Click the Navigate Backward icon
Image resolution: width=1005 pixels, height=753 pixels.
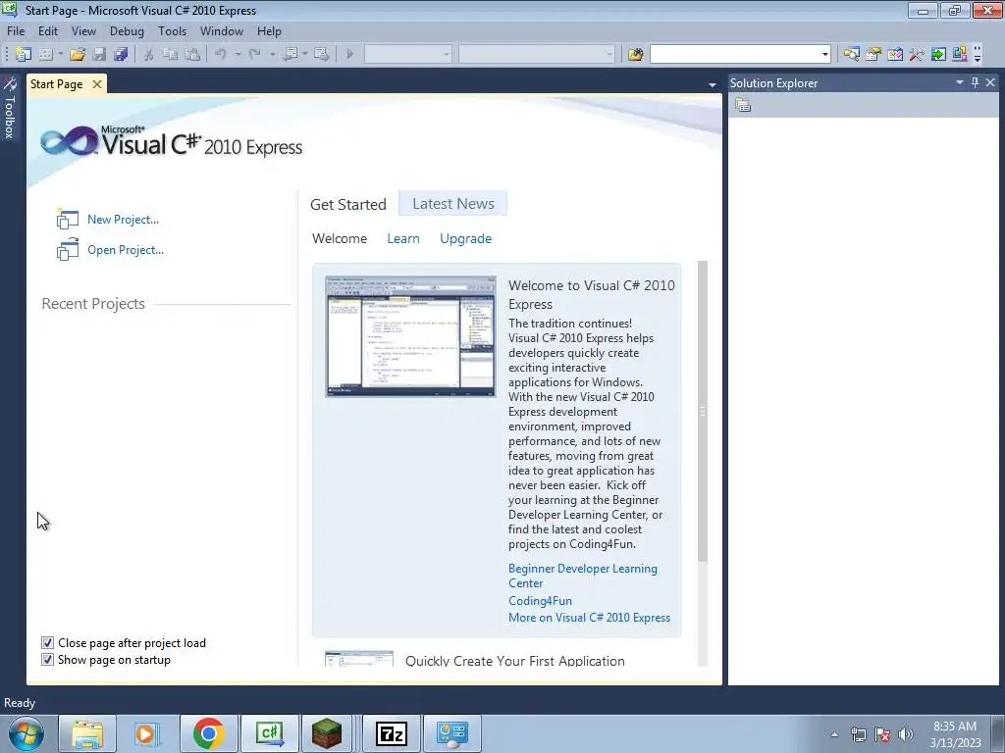click(291, 55)
